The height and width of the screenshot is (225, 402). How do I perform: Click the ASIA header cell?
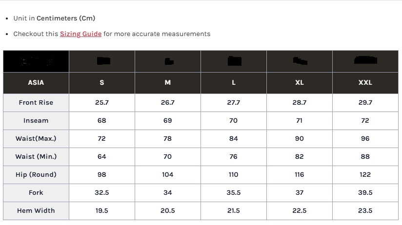pos(36,83)
